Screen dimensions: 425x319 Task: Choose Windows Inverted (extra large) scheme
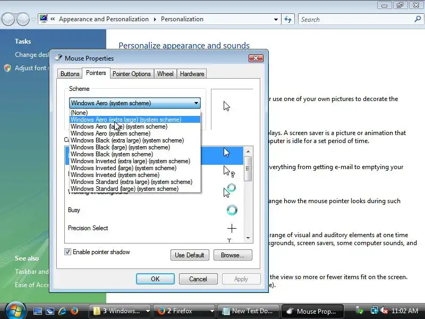coord(135,161)
